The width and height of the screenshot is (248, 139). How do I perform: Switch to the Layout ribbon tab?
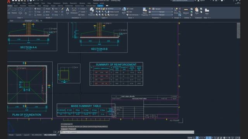click(100, 6)
